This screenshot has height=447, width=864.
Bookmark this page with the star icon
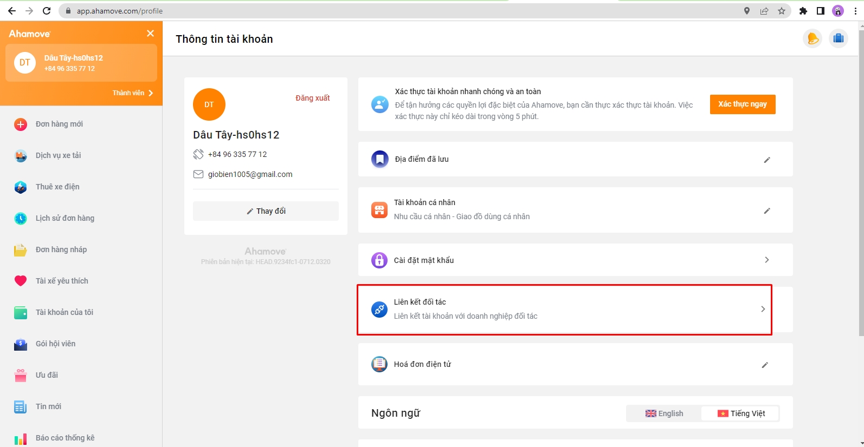[x=781, y=11]
